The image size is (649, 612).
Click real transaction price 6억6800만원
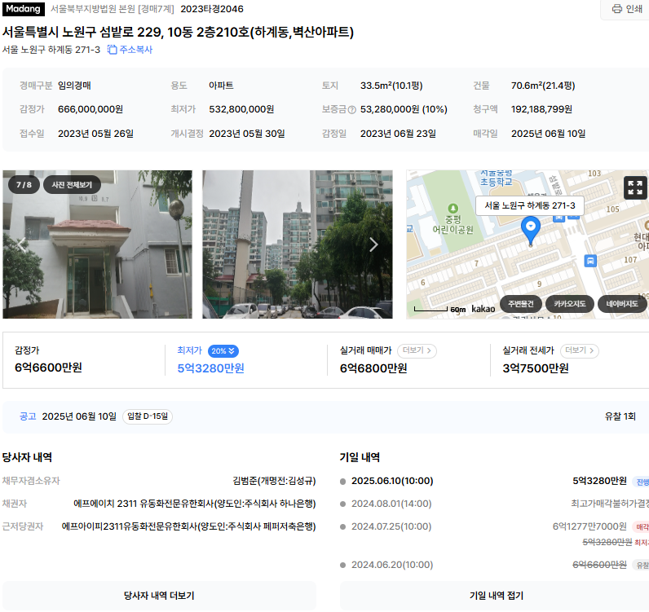pyautogui.click(x=373, y=368)
